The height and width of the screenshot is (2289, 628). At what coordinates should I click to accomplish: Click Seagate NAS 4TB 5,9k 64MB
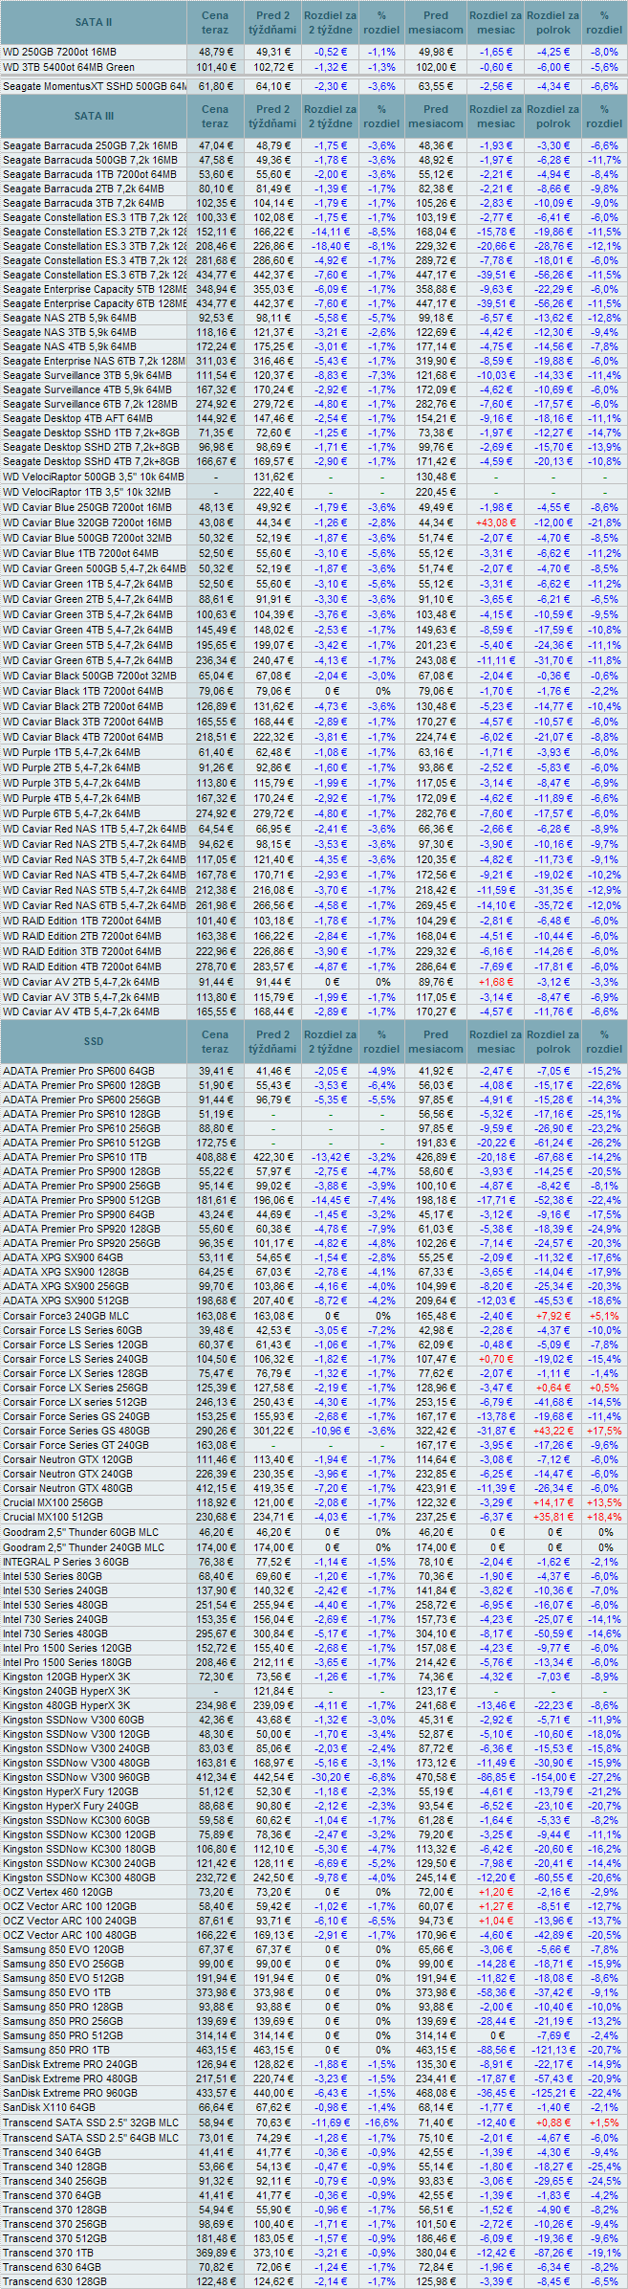coord(70,346)
